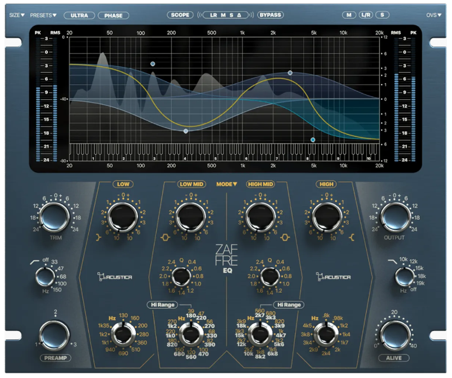This screenshot has width=452, height=378.
Task: Click the high band EQ node handle
Action: [x=313, y=140]
